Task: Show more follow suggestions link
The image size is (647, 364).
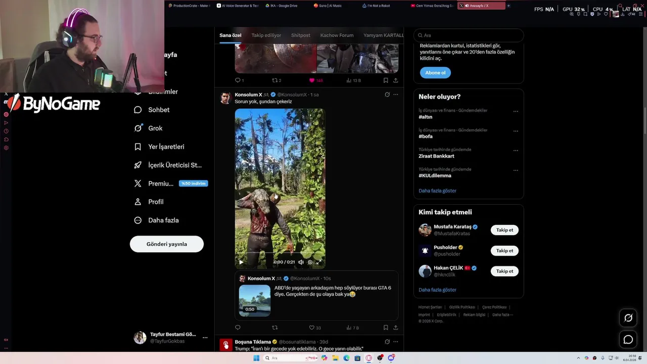Action: point(437,290)
